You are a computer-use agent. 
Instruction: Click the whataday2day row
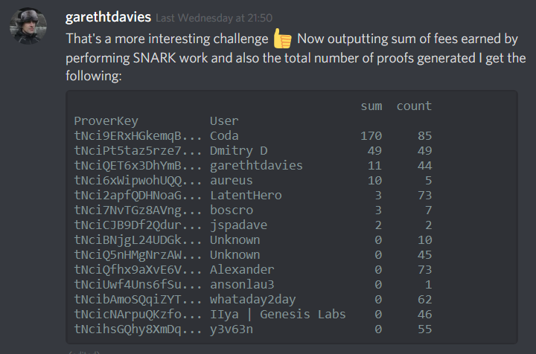point(253,300)
